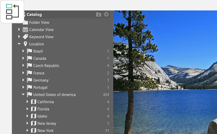Expand the New Jersey state node

(27, 123)
